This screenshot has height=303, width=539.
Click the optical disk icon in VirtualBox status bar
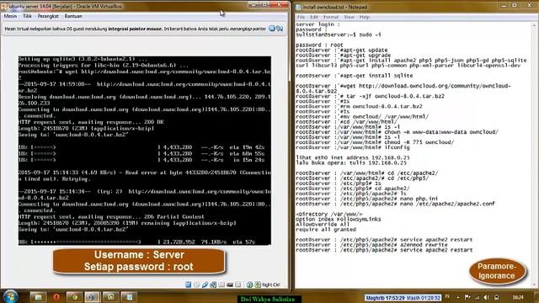196,284
